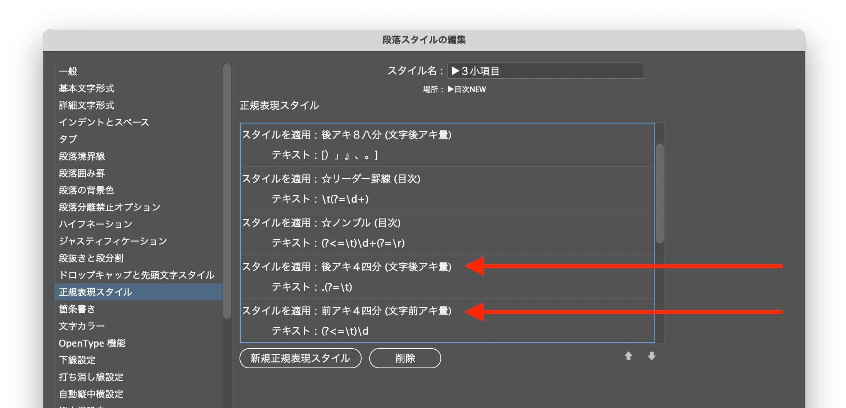Click the GREP list vertical scrollbar
The width and height of the screenshot is (846, 408).
click(x=660, y=193)
